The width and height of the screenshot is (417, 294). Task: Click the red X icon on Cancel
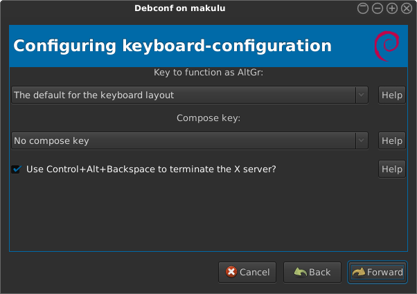pyautogui.click(x=230, y=272)
